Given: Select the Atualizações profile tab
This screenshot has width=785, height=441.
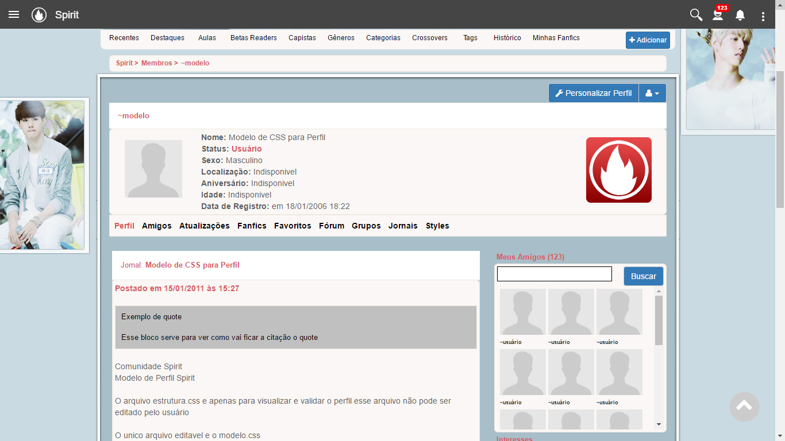Looking at the screenshot, I should click(205, 226).
